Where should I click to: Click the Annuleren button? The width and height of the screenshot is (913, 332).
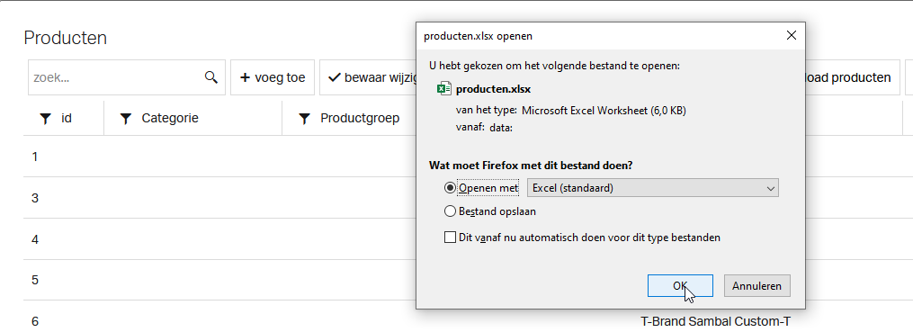[x=757, y=286]
